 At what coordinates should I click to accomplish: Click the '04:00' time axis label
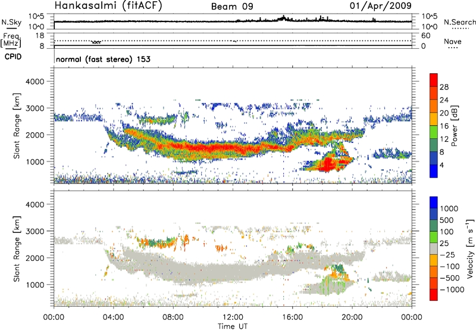pyautogui.click(x=113, y=317)
